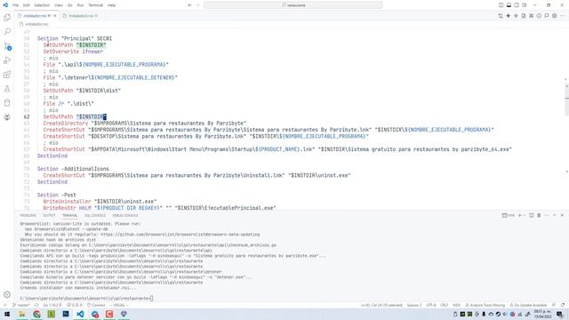Click Go Update Available in status bar
The image size is (569, 320).
(x=528, y=305)
